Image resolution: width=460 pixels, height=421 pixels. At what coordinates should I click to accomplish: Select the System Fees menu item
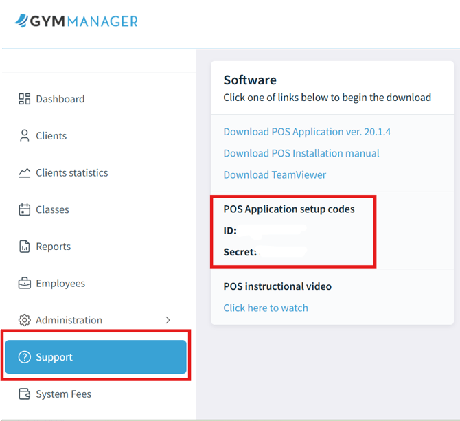pos(63,394)
